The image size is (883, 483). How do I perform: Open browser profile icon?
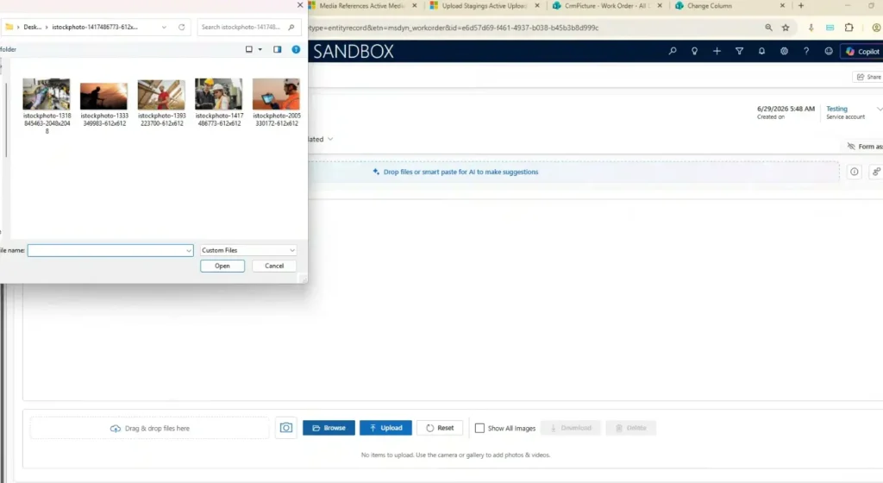tap(876, 28)
